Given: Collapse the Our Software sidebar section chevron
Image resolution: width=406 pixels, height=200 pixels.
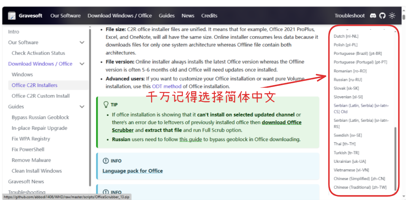Looking at the screenshot, I should (x=82, y=43).
